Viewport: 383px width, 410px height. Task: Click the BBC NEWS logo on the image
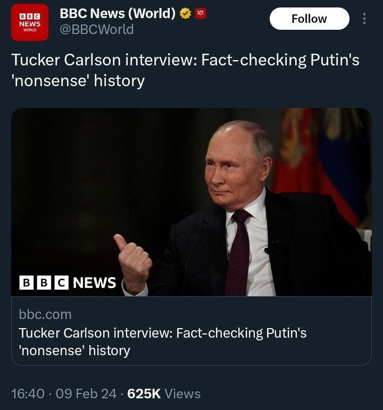coord(68,282)
